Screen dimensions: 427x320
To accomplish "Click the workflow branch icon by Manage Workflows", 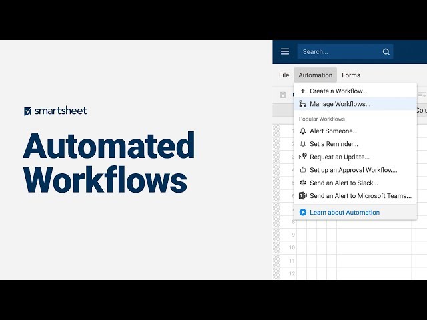I will pos(302,104).
